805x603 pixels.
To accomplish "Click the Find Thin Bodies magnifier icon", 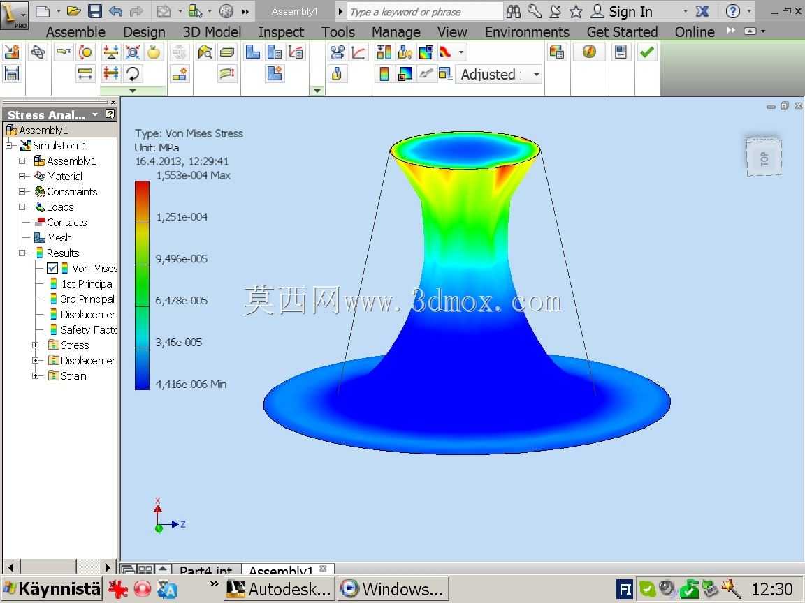I will [x=205, y=52].
